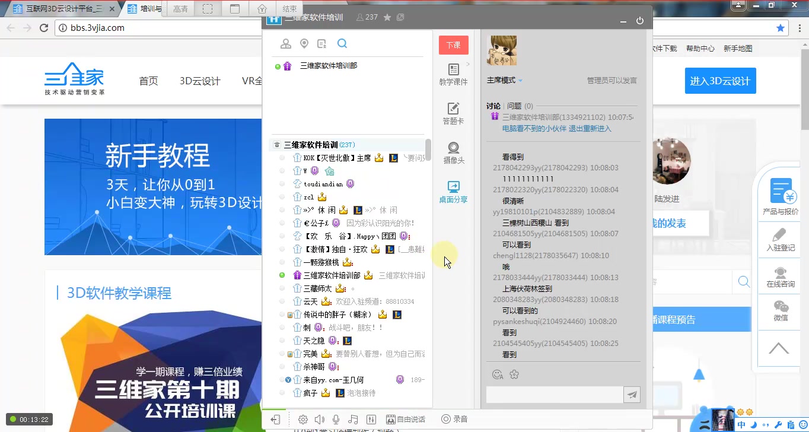This screenshot has width=809, height=432.
Task: Turn on 摄像头 camera
Action: [453, 153]
